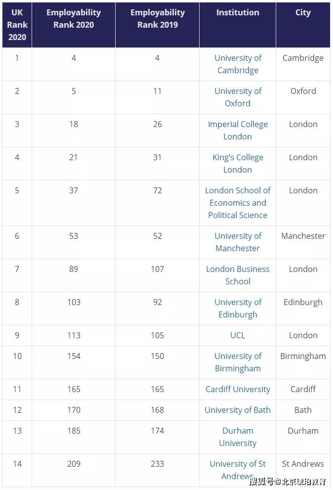Visit London School of Economics link
333x490 pixels.
pyautogui.click(x=238, y=203)
